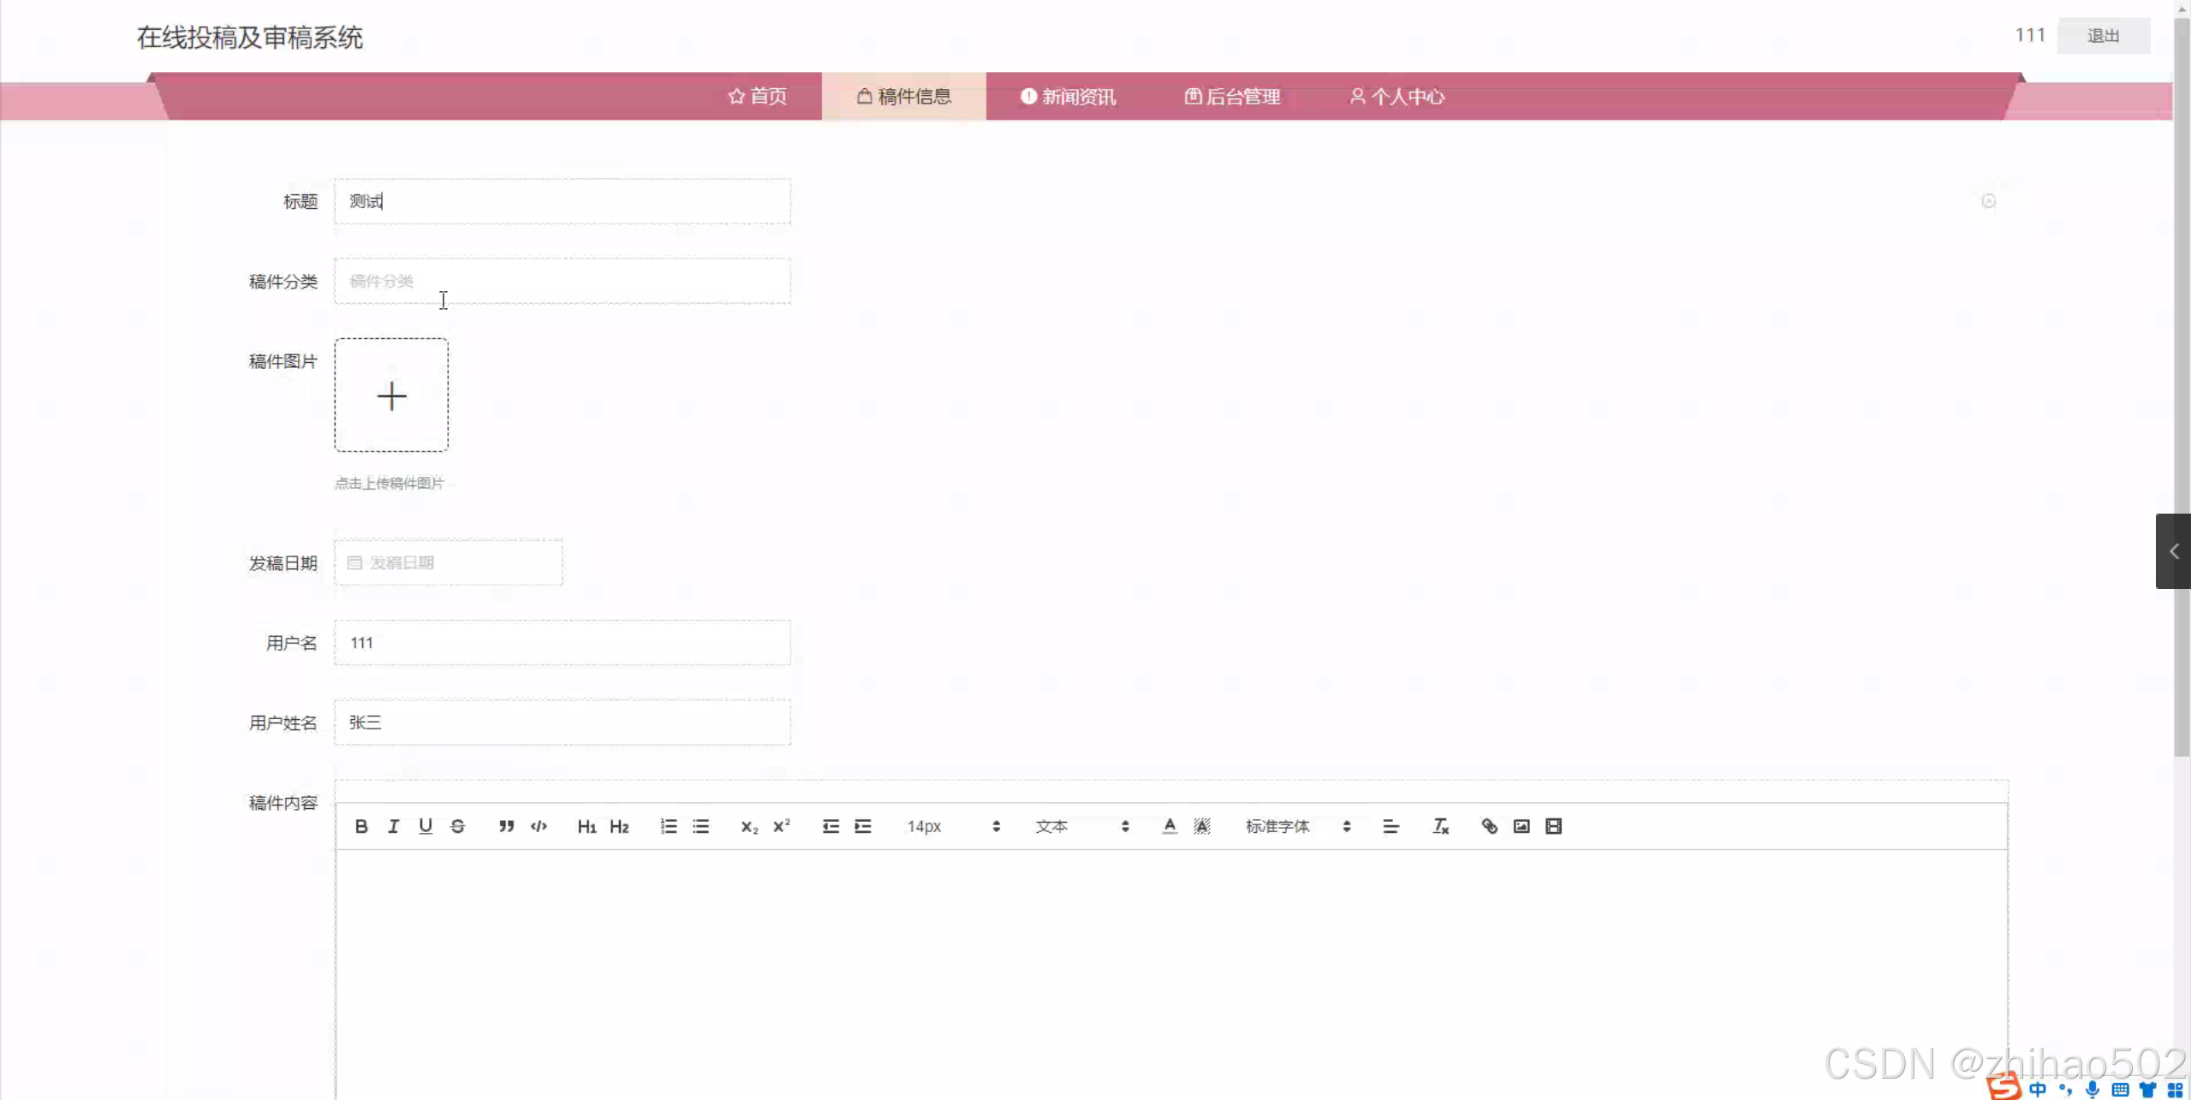
Task: Apply underline formatting
Action: 426,826
